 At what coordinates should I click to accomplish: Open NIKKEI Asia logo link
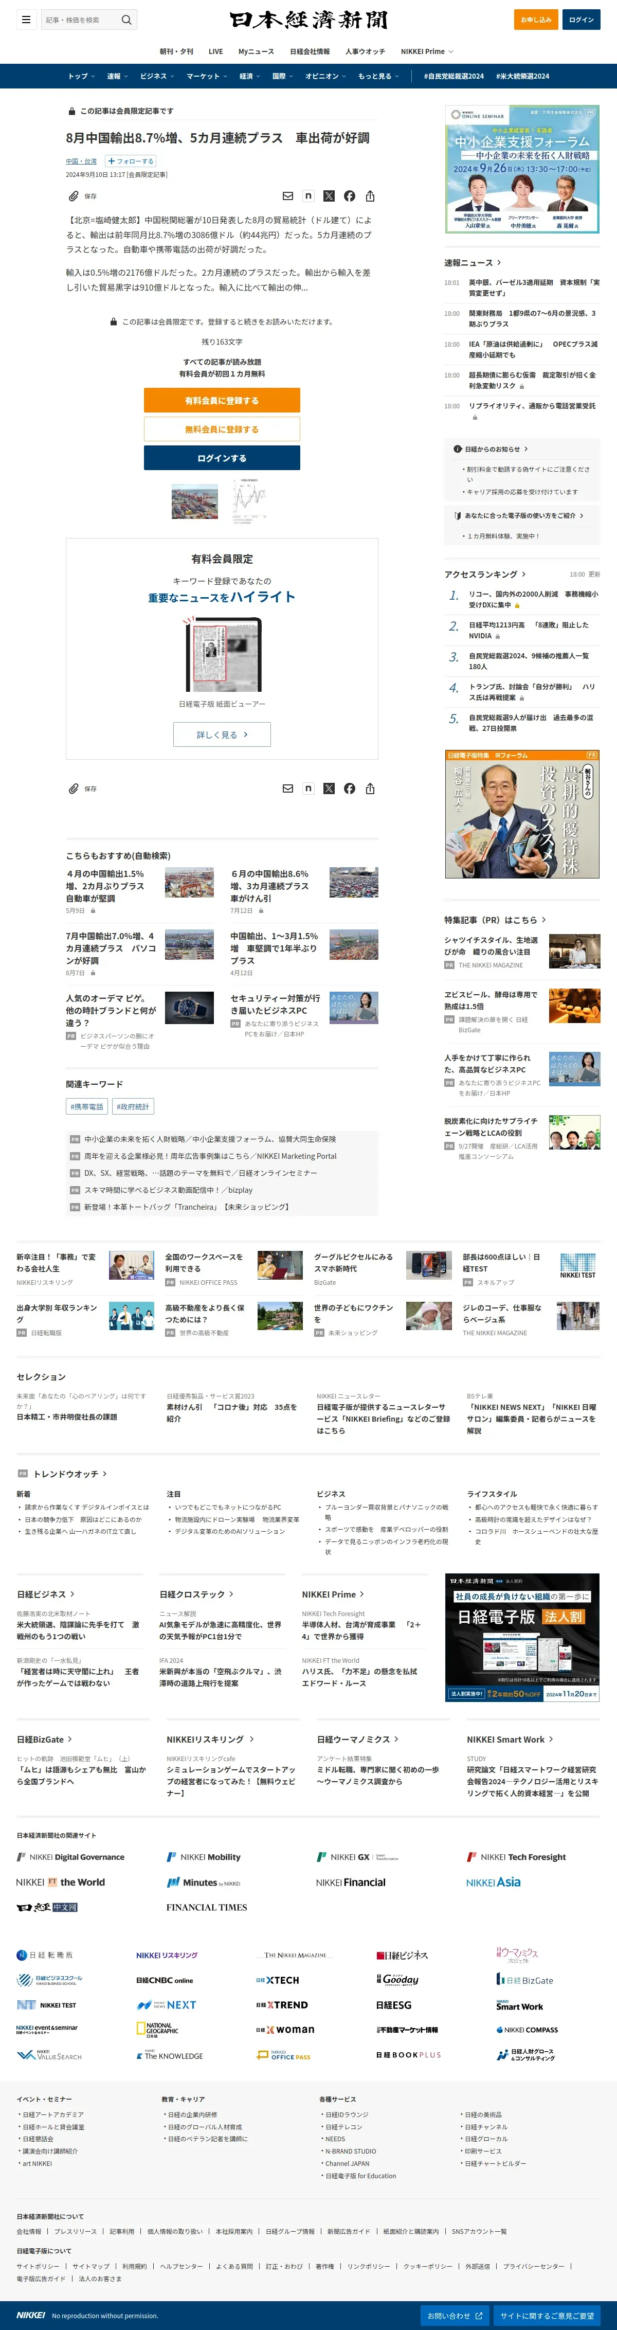point(493,1883)
